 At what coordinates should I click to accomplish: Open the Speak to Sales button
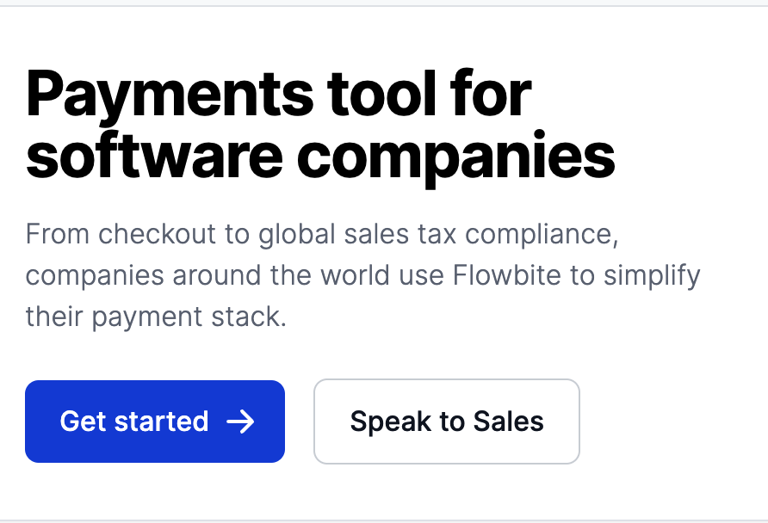point(447,421)
